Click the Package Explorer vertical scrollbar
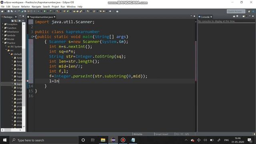256x144 pixels. [24, 75]
